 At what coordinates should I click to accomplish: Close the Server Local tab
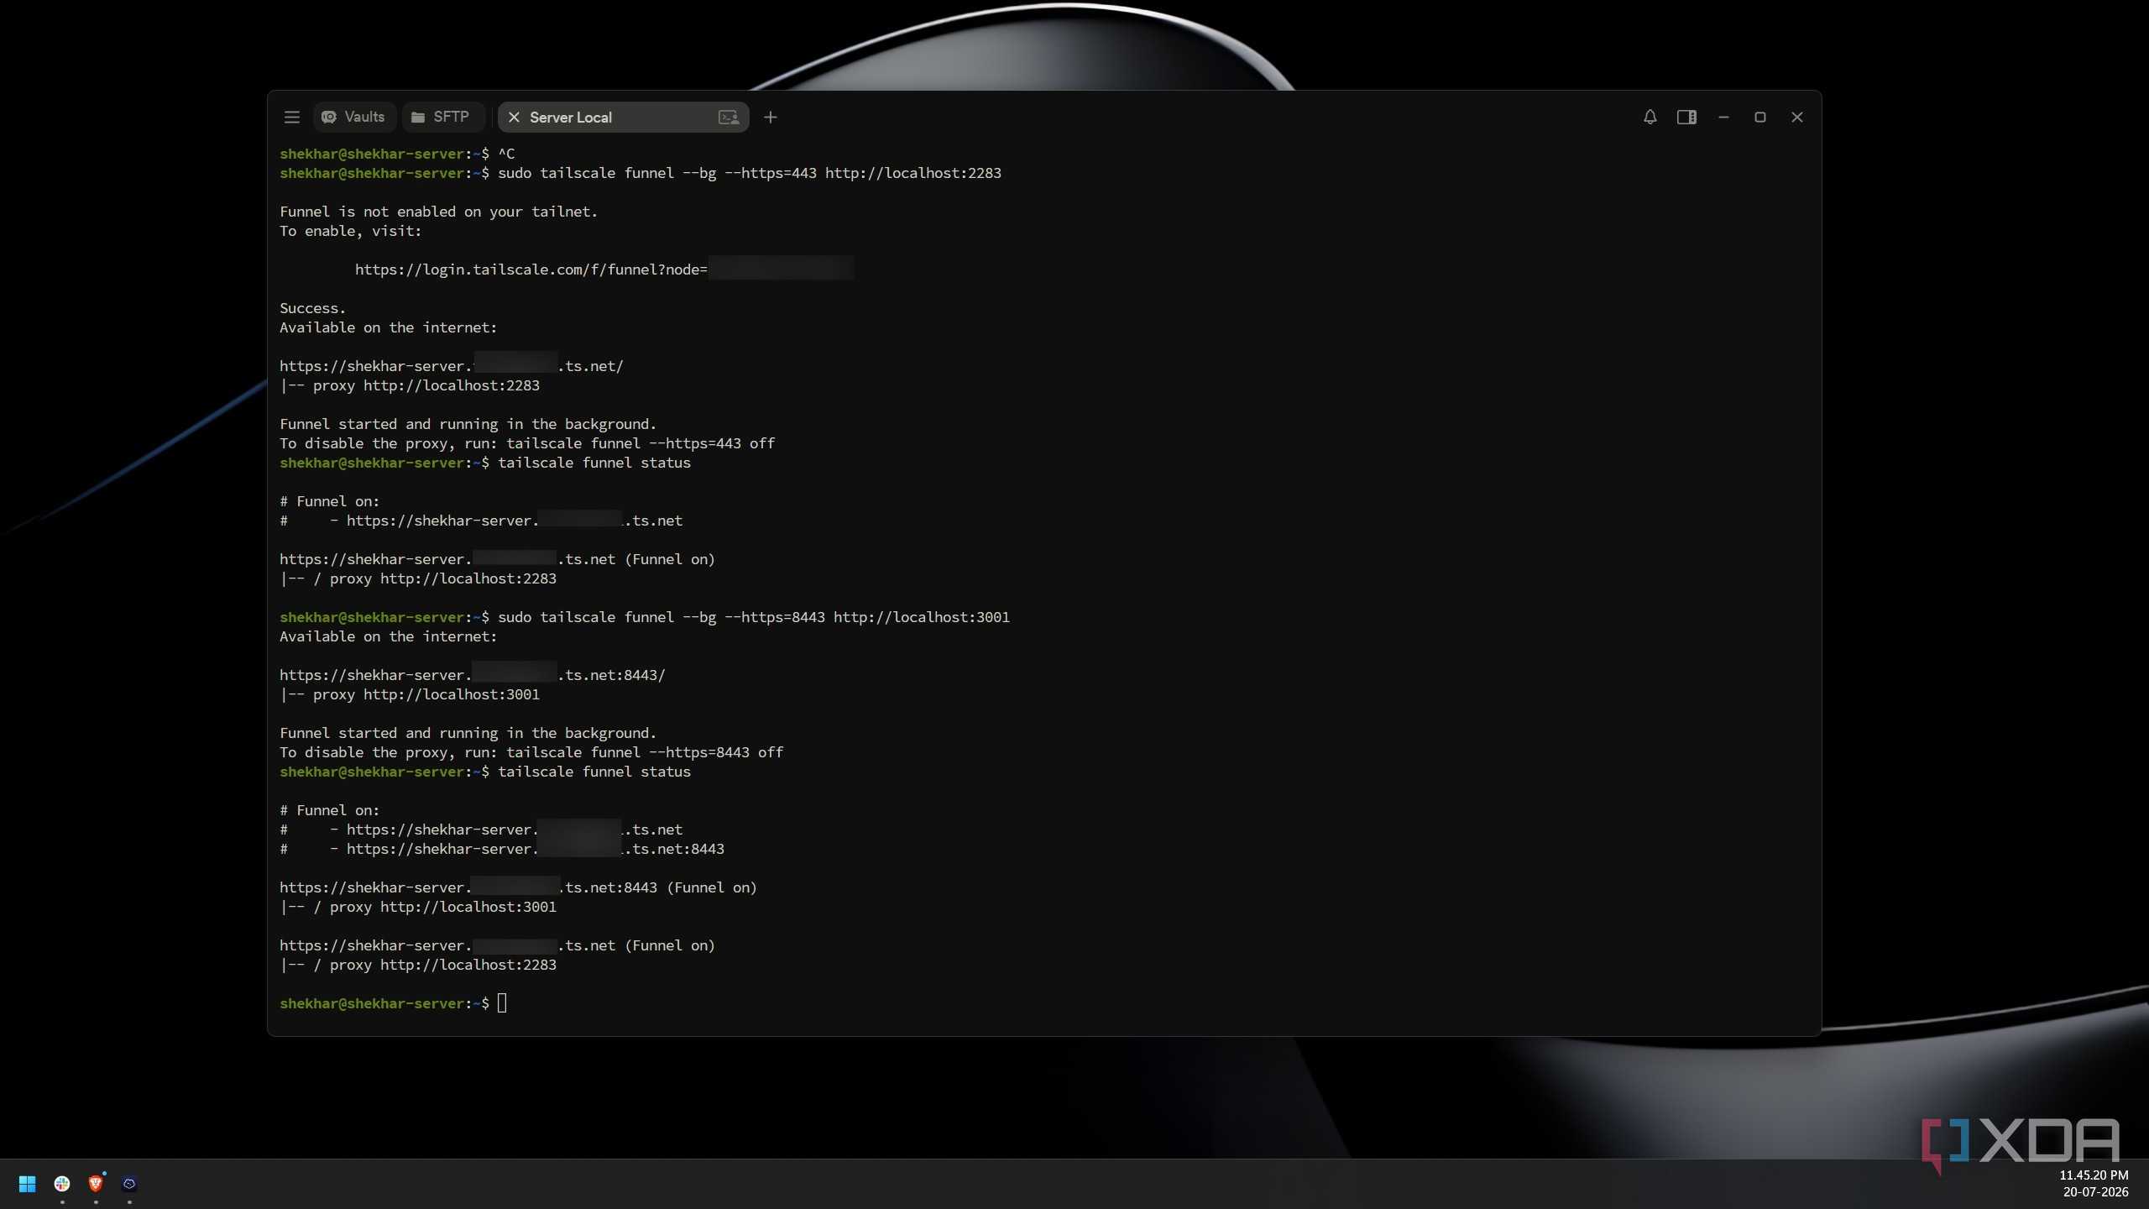click(x=514, y=118)
